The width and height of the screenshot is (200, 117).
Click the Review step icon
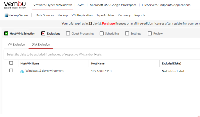[150, 34]
